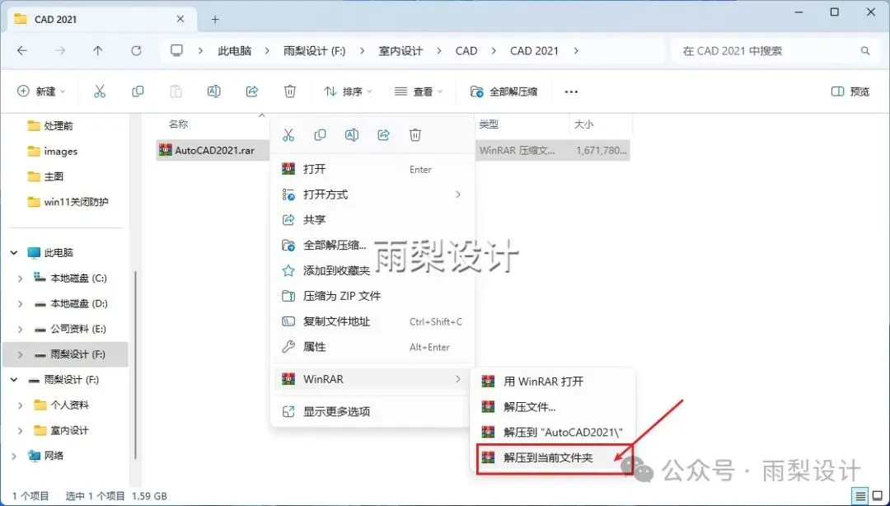Switch to details view icon in the status bar

[861, 495]
